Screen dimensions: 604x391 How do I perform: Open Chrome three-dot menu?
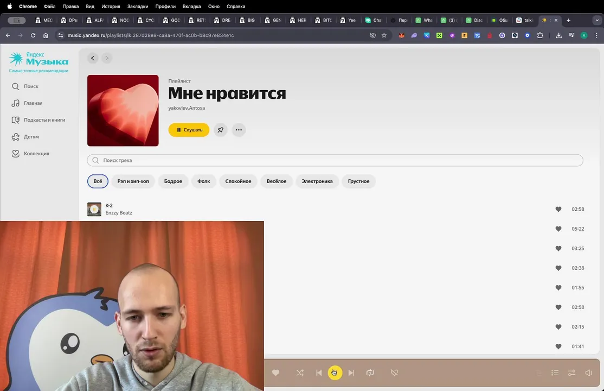pyautogui.click(x=597, y=35)
